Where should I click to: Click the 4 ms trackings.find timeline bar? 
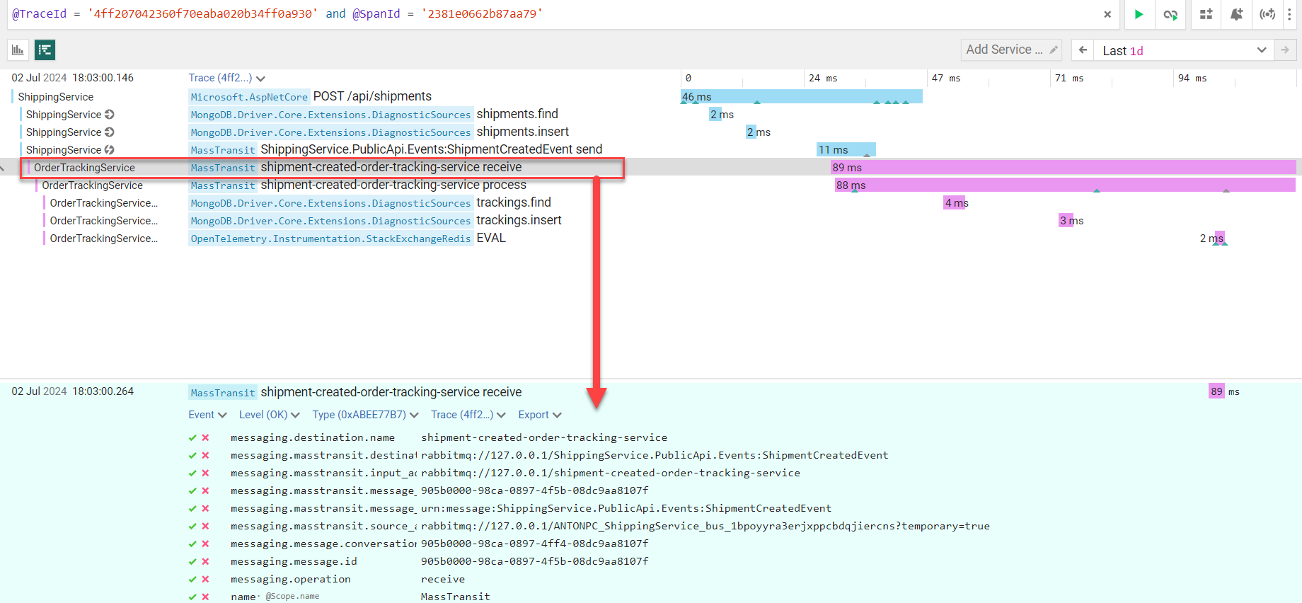955,202
